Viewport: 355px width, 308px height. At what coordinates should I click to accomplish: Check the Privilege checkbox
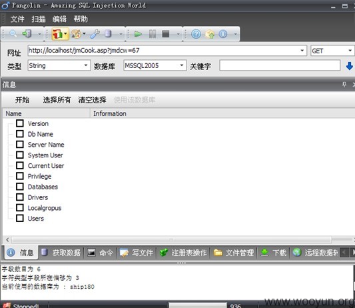[x=20, y=176]
